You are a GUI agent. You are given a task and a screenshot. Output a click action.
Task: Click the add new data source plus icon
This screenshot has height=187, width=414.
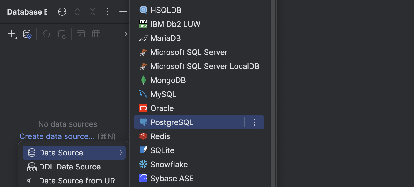tap(11, 34)
